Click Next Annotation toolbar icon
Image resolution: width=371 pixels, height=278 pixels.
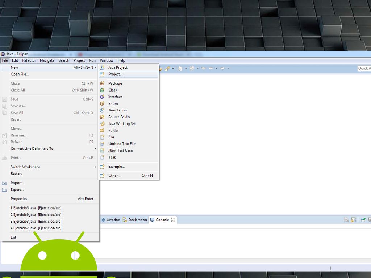180,68
